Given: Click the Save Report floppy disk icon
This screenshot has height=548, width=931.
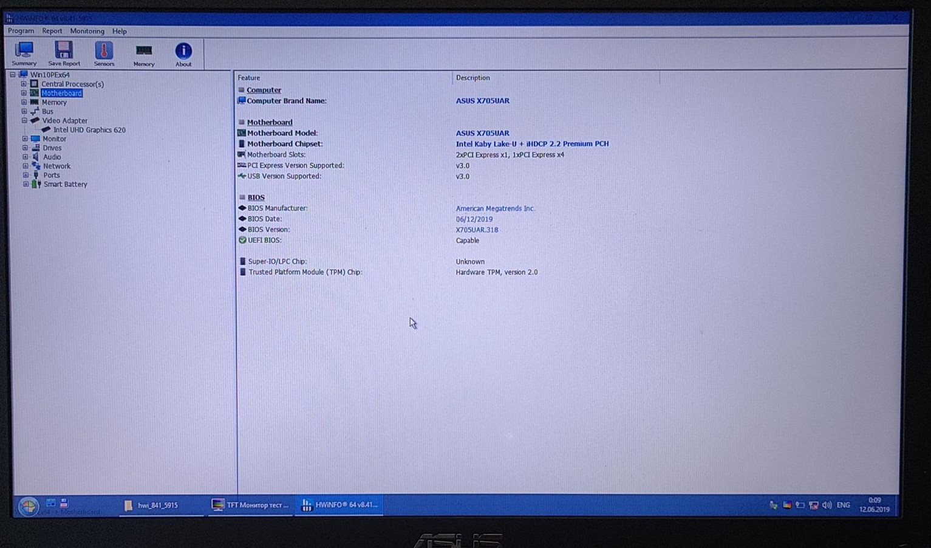Looking at the screenshot, I should tap(64, 50).
